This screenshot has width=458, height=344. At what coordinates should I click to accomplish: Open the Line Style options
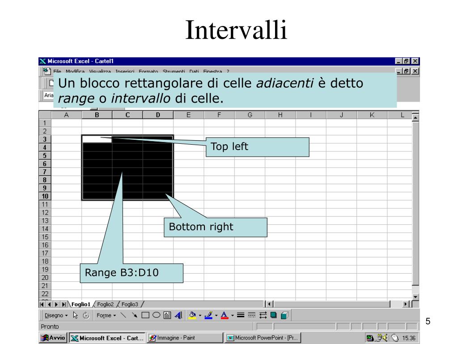(x=241, y=315)
